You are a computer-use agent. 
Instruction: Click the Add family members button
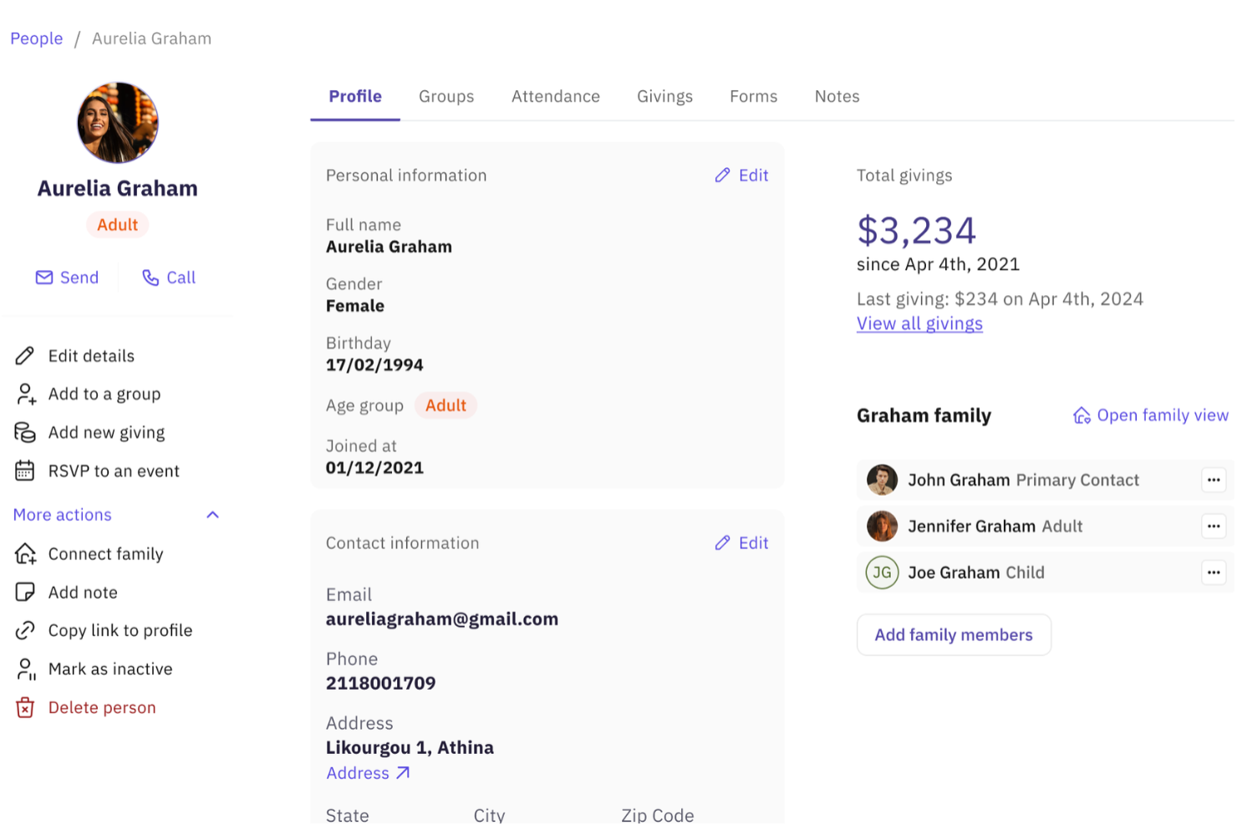(954, 634)
